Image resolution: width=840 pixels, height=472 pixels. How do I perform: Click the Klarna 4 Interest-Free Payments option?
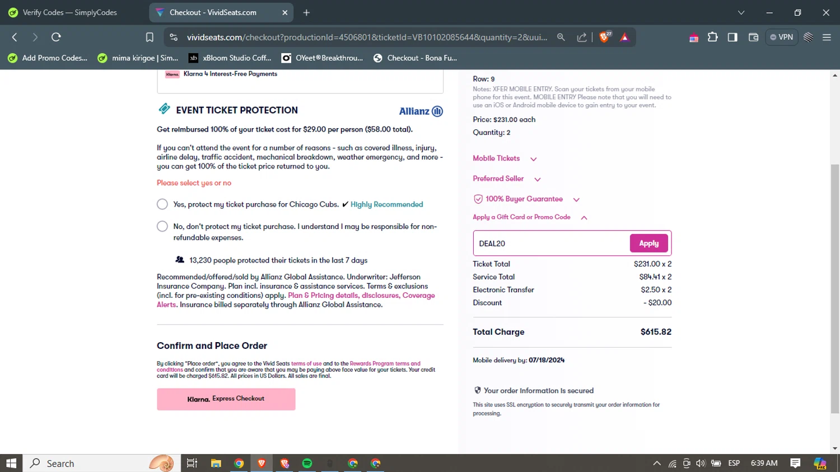click(230, 74)
